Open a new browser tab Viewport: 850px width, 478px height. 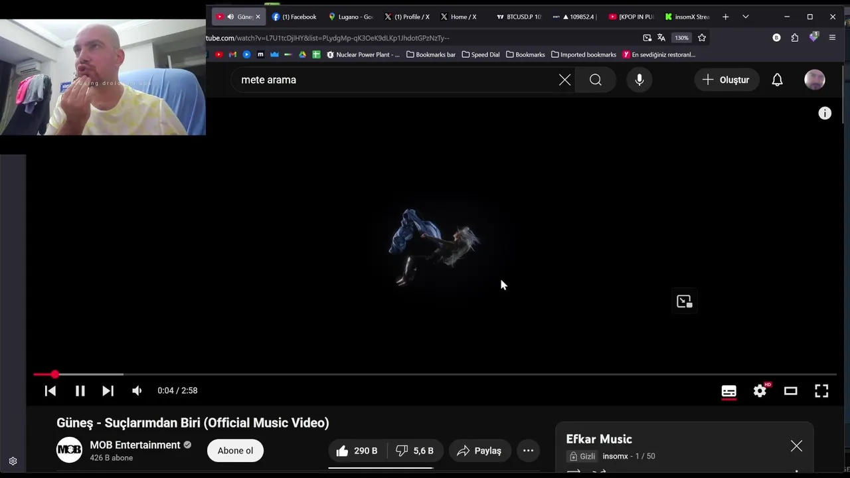tap(725, 17)
